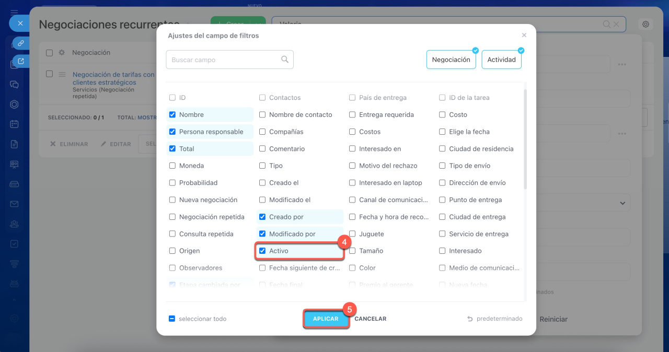Expand the dropdown chevron behind the dialog
The width and height of the screenshot is (669, 352).
coord(622,203)
